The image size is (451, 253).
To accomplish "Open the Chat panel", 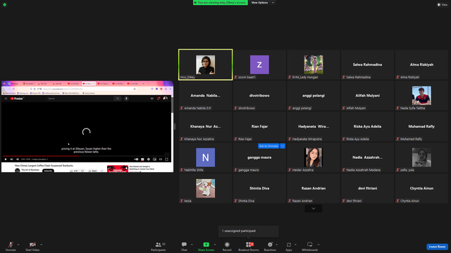I will pos(184,246).
